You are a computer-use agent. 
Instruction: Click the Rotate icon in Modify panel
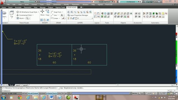tap(44, 20)
